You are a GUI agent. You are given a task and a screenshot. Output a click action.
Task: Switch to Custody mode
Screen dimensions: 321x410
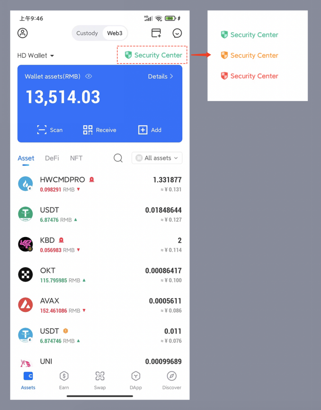[x=87, y=33]
